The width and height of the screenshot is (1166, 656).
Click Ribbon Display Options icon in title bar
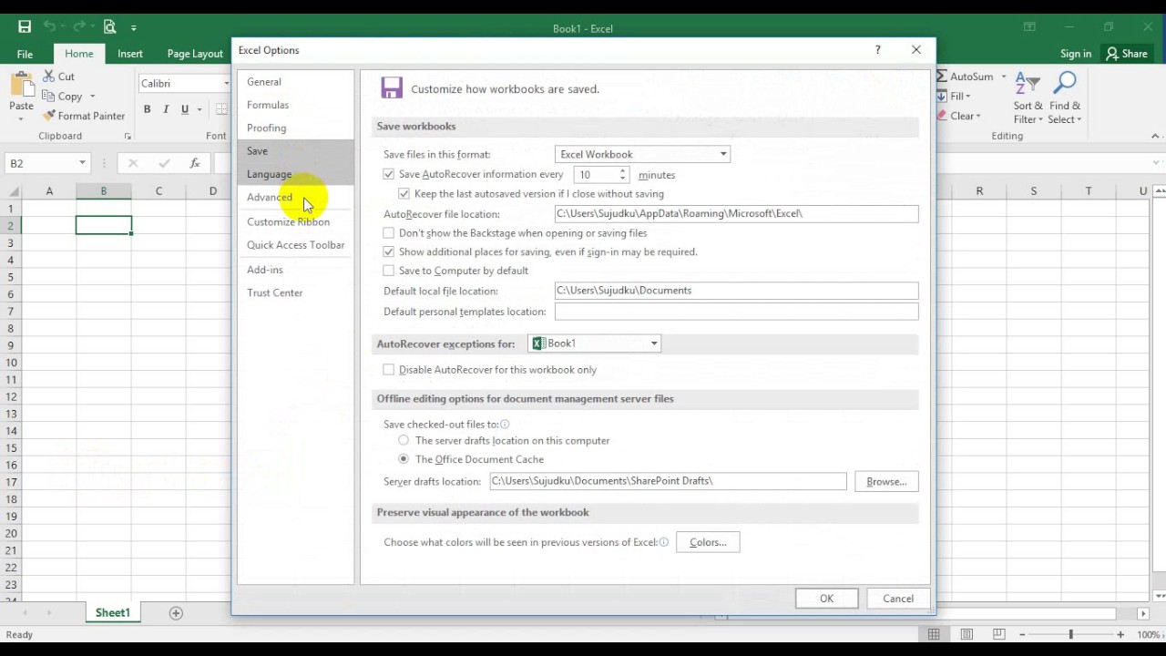pyautogui.click(x=1029, y=27)
